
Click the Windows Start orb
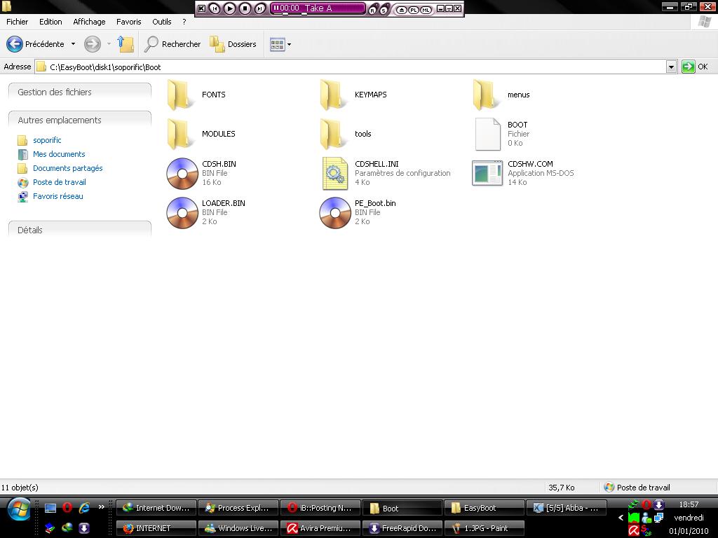coord(19,510)
